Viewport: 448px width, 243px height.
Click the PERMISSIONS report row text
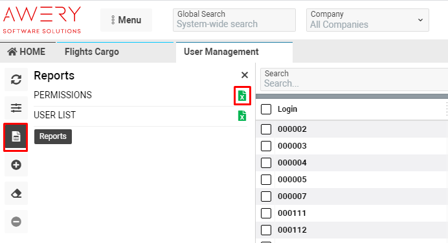coord(63,95)
